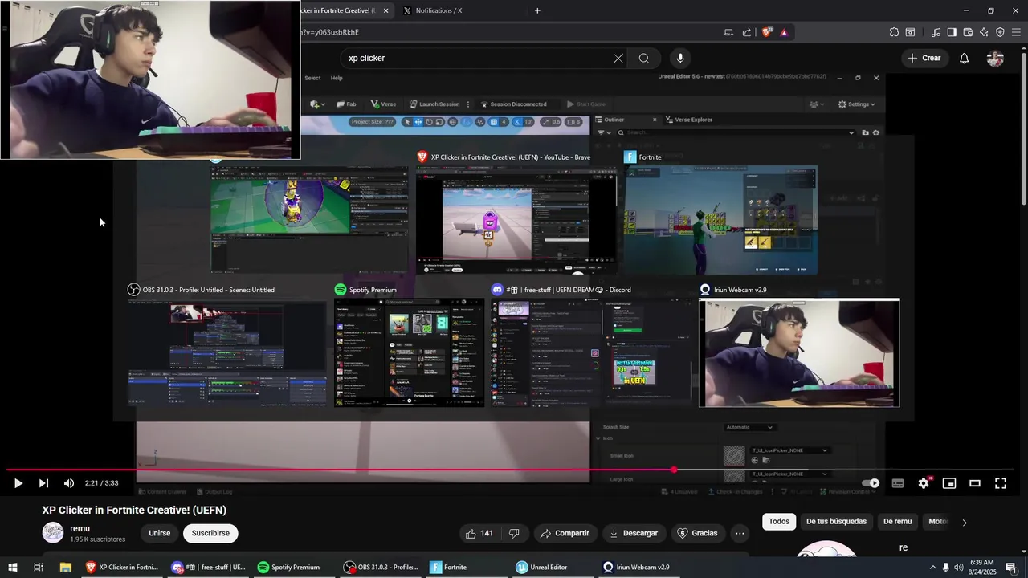Switch to Iriun Webcam v2.9 thumbnail
The image size is (1028, 578).
click(x=799, y=353)
